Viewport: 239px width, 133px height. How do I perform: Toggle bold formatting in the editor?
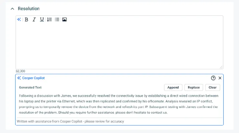point(26,20)
